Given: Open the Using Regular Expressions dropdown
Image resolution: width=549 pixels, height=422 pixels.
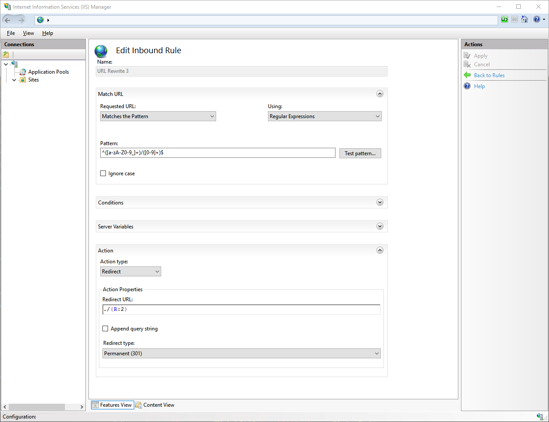Looking at the screenshot, I should click(x=325, y=116).
